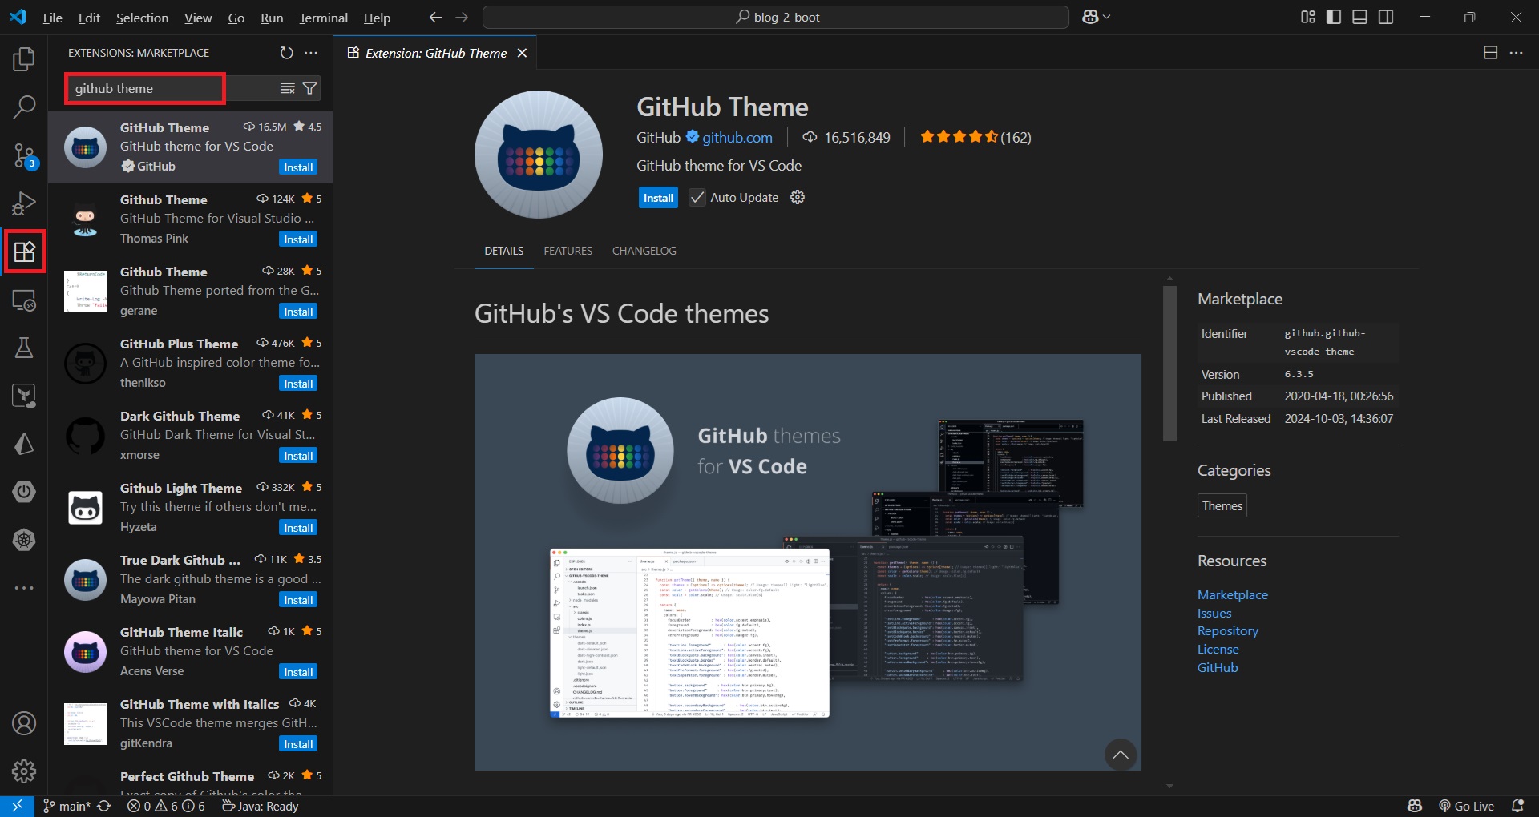Open the Accounts icon
The width and height of the screenshot is (1539, 817).
24,723
